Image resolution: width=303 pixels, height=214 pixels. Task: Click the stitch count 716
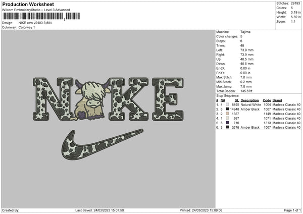tap(236, 123)
